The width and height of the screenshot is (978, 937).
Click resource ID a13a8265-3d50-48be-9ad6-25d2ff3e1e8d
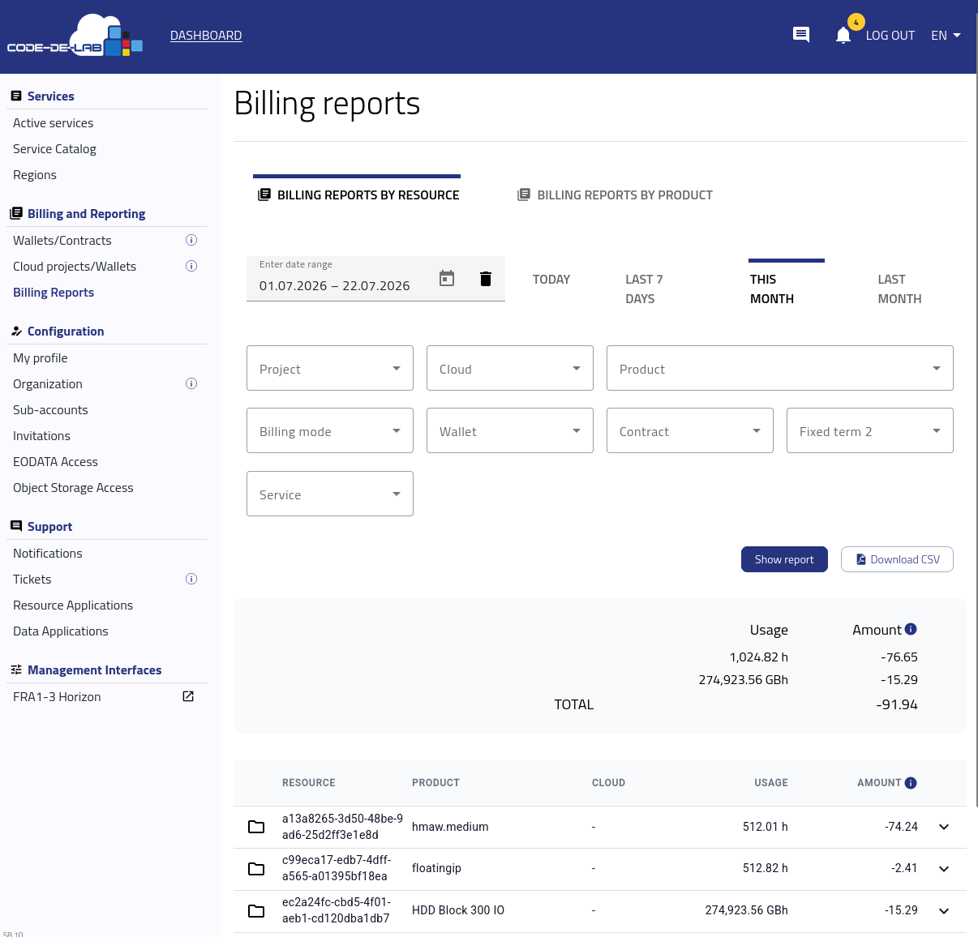click(342, 827)
